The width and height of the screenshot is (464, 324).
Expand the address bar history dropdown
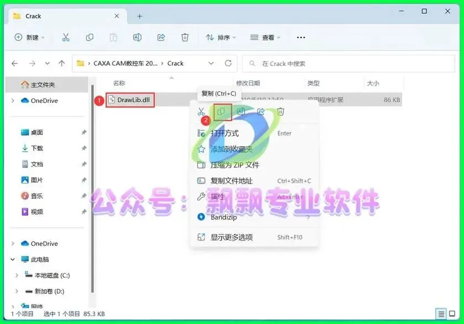[211, 64]
